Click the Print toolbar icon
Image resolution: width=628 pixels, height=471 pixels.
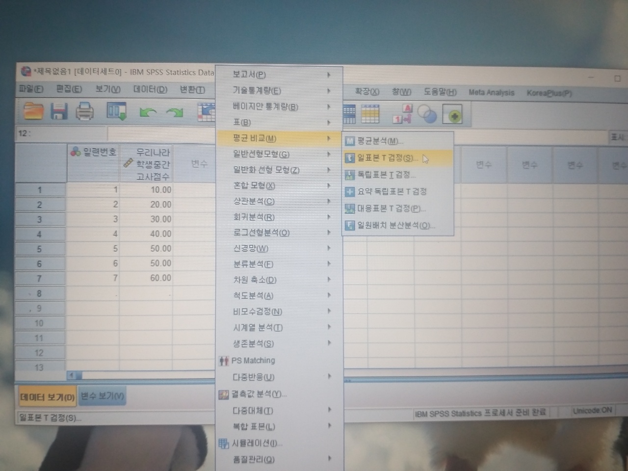tap(84, 112)
